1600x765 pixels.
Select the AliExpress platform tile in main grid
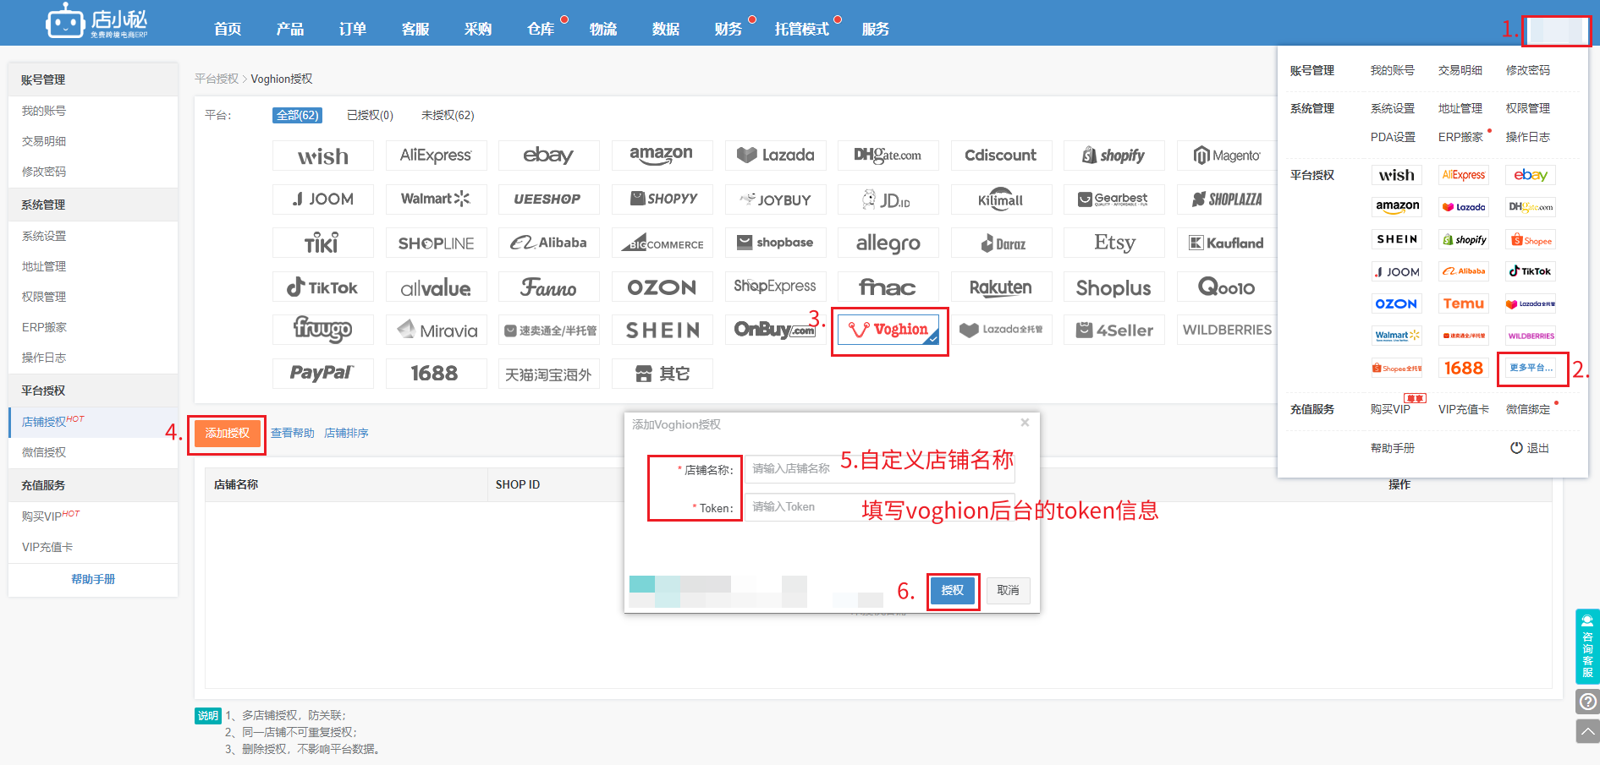coord(436,156)
